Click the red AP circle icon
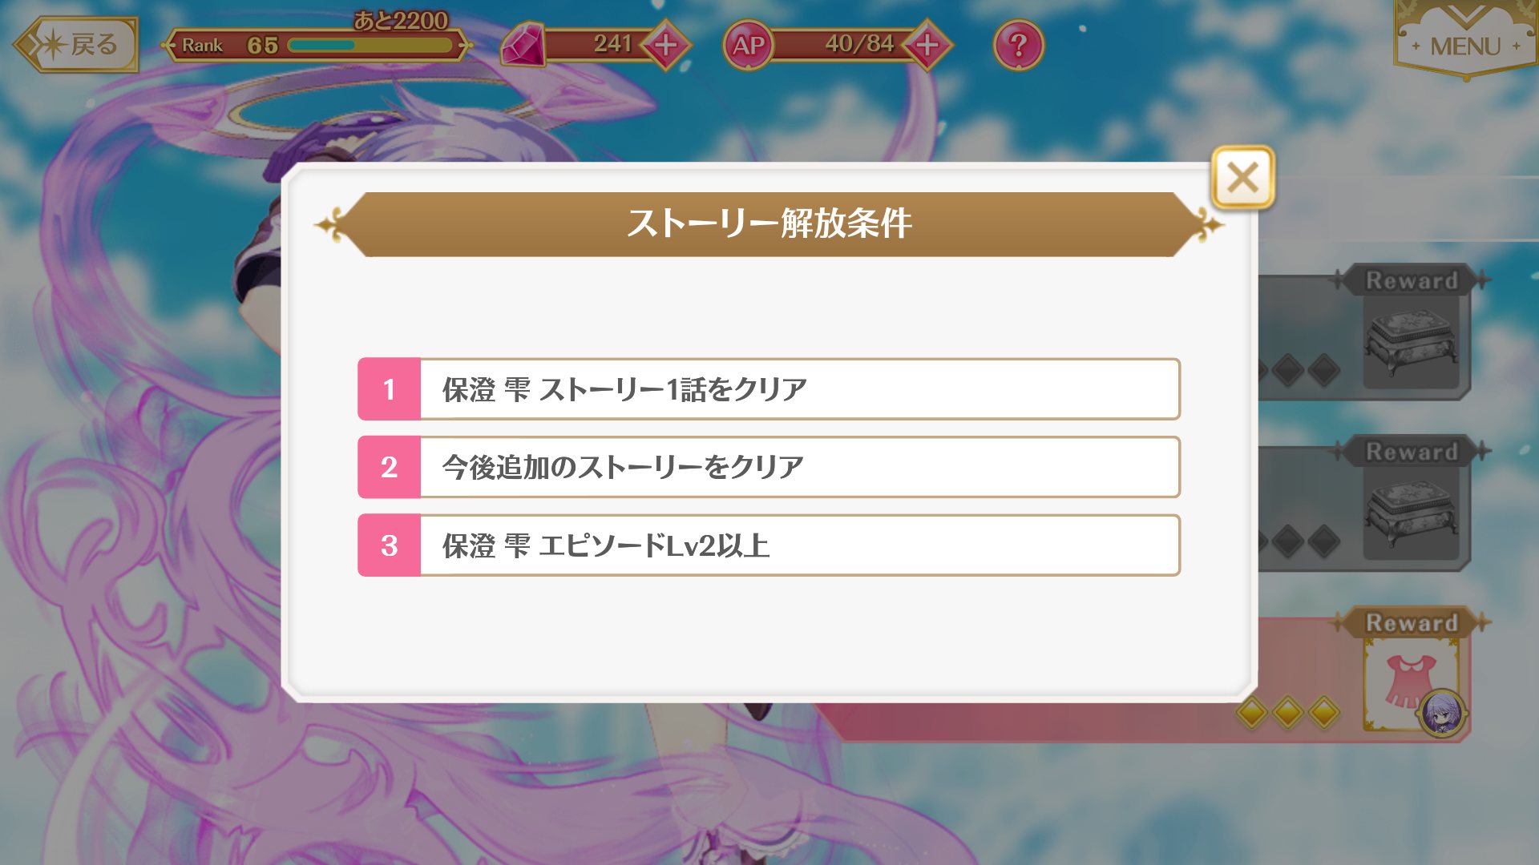 748,45
